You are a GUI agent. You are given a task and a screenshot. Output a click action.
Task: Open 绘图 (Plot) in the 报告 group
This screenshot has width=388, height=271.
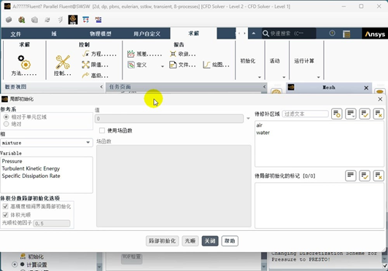pos(216,65)
